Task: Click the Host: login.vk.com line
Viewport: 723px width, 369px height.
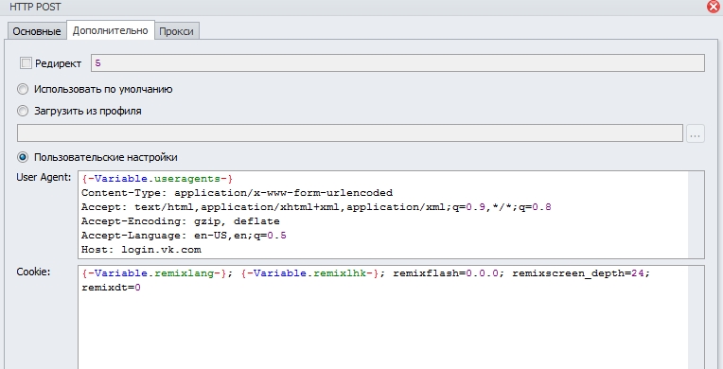Action: coord(141,250)
